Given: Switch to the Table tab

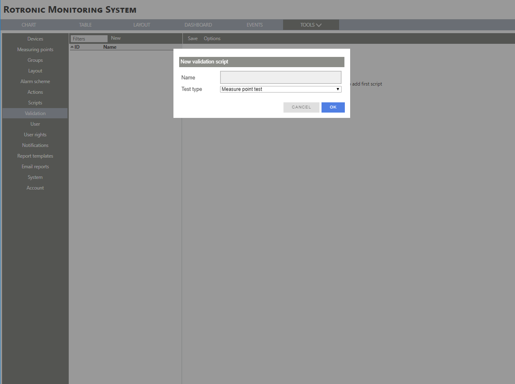Looking at the screenshot, I should click(85, 25).
